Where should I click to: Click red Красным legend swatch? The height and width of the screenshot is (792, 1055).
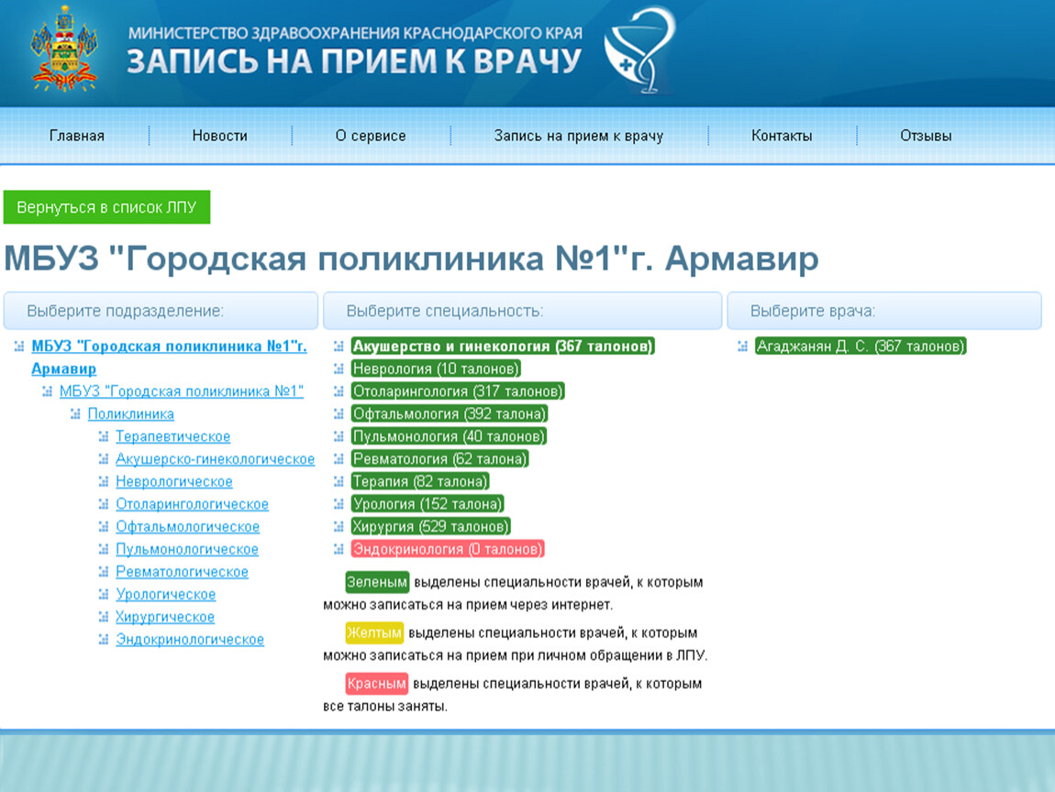tap(376, 684)
